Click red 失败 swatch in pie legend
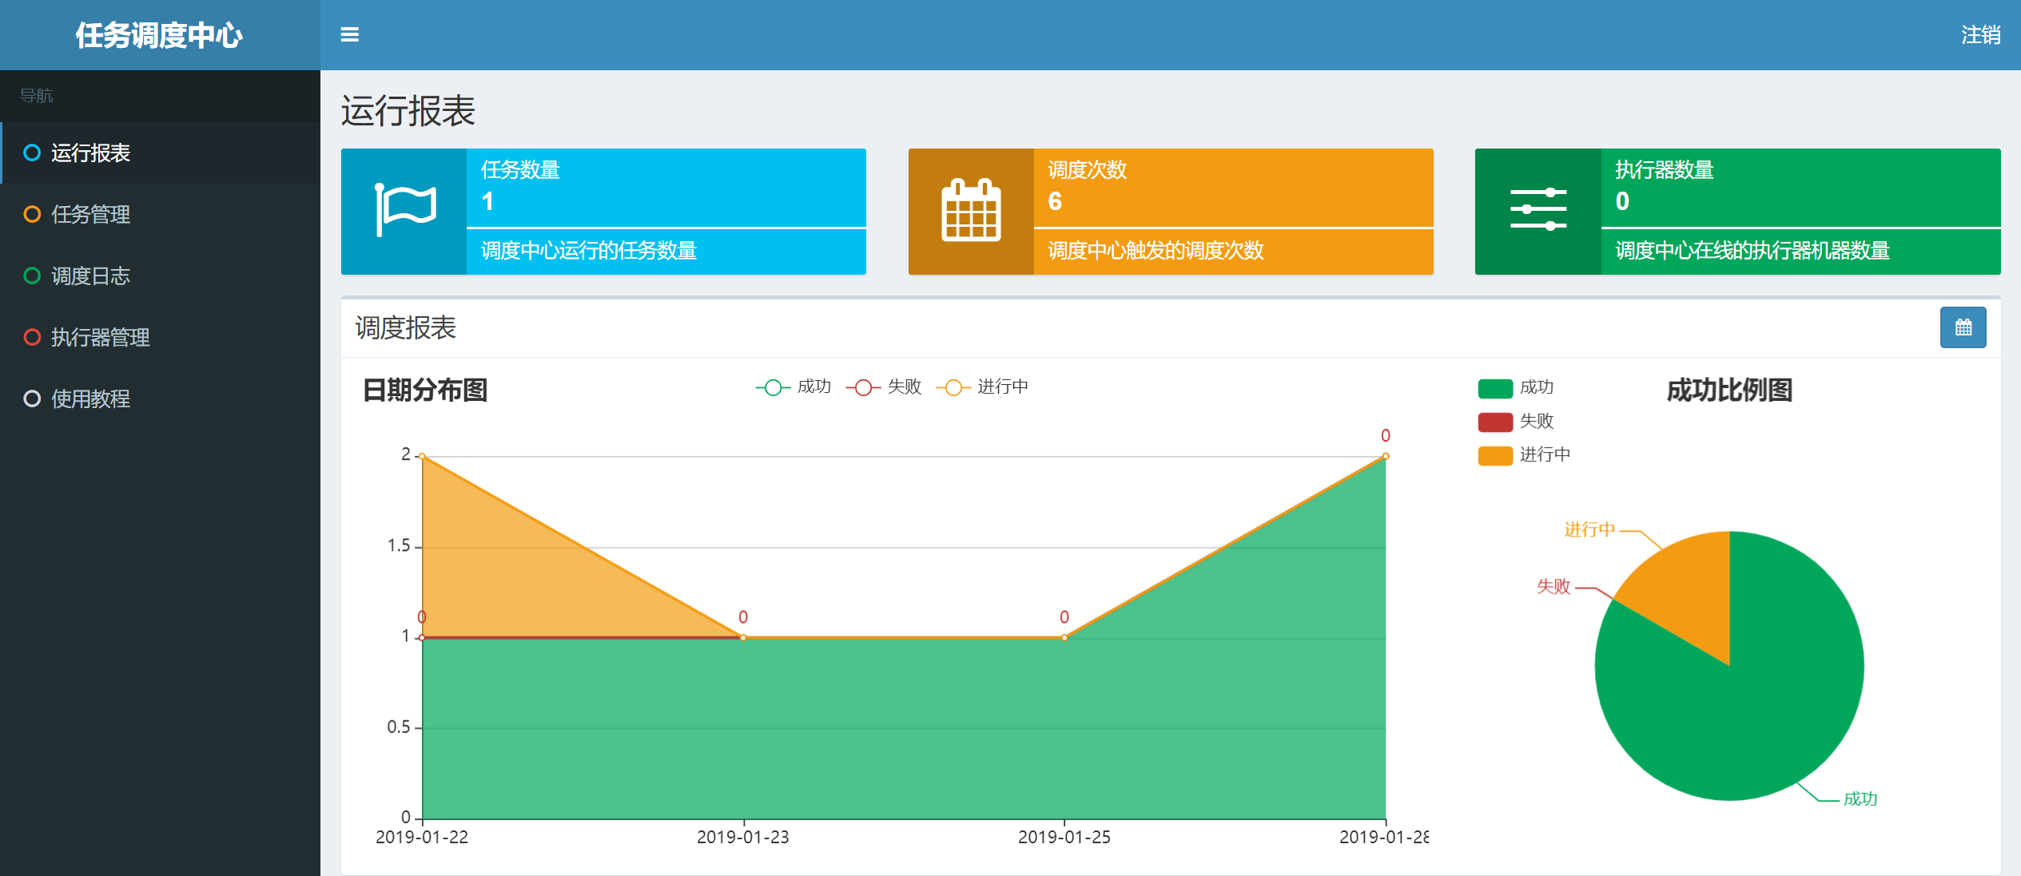 pos(1495,422)
